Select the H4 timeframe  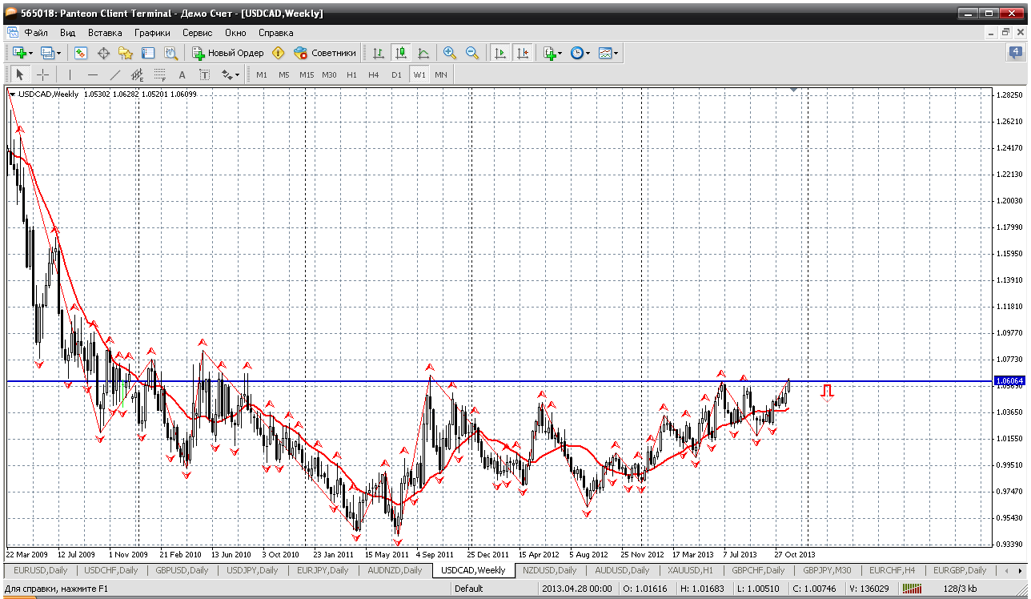(x=374, y=74)
